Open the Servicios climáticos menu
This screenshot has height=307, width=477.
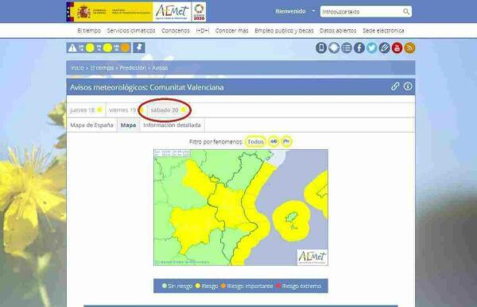[x=131, y=31]
